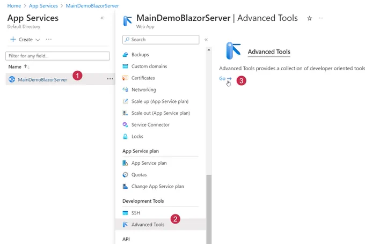
Task: Expand the Create dropdown chevron
Action: coord(38,40)
